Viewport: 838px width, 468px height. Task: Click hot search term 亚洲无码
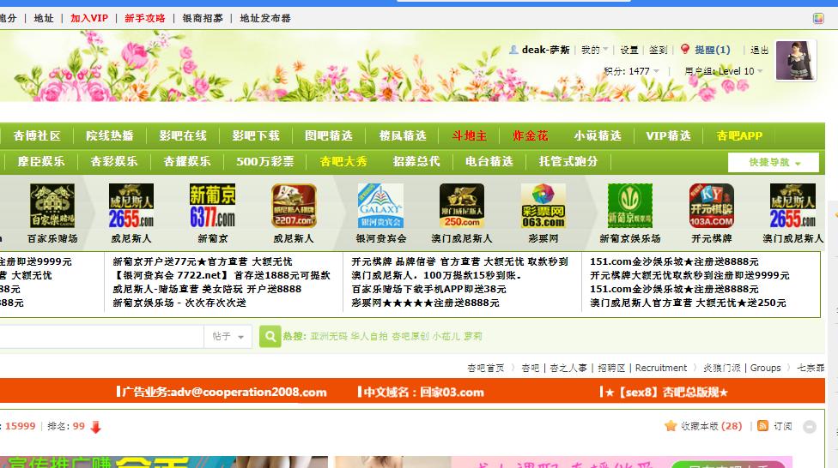pos(329,336)
